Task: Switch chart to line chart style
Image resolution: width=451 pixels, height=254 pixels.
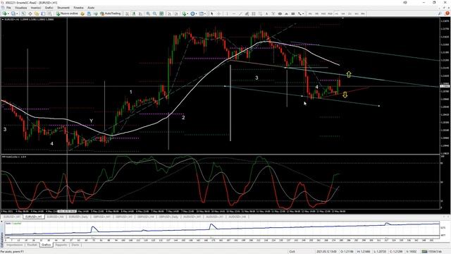Action: coord(140,13)
